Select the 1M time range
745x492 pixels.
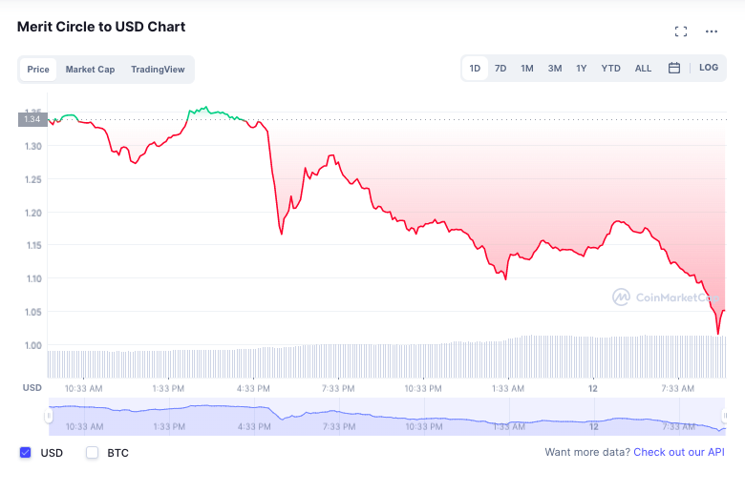tap(527, 69)
